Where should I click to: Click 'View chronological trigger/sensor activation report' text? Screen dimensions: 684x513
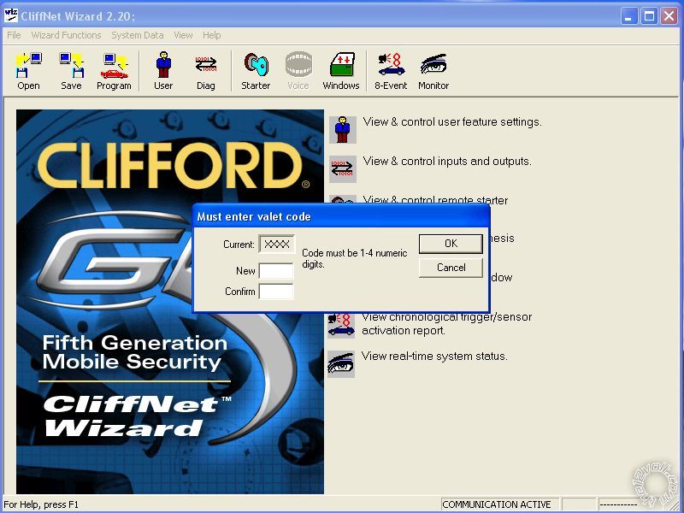(x=446, y=324)
